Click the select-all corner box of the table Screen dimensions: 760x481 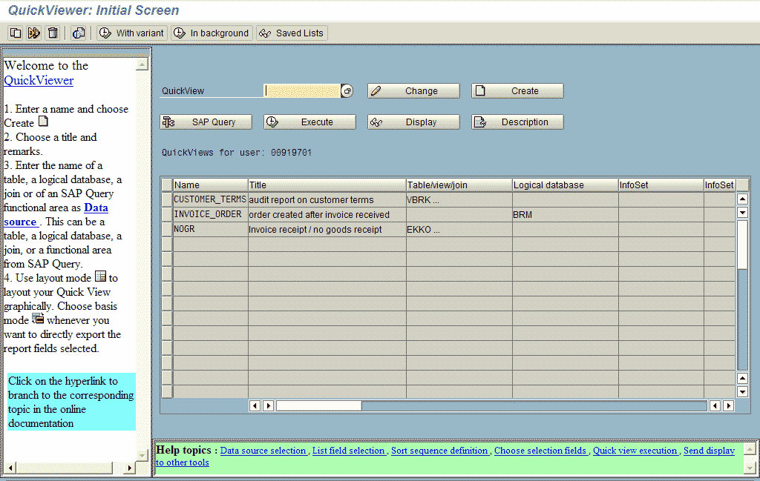coord(167,185)
